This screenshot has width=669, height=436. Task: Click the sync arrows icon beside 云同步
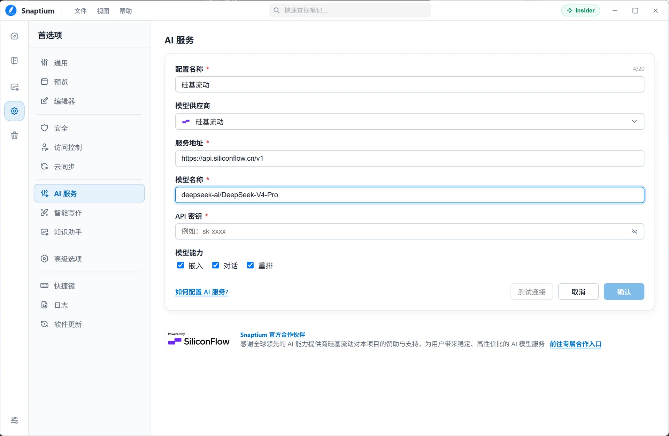(44, 166)
